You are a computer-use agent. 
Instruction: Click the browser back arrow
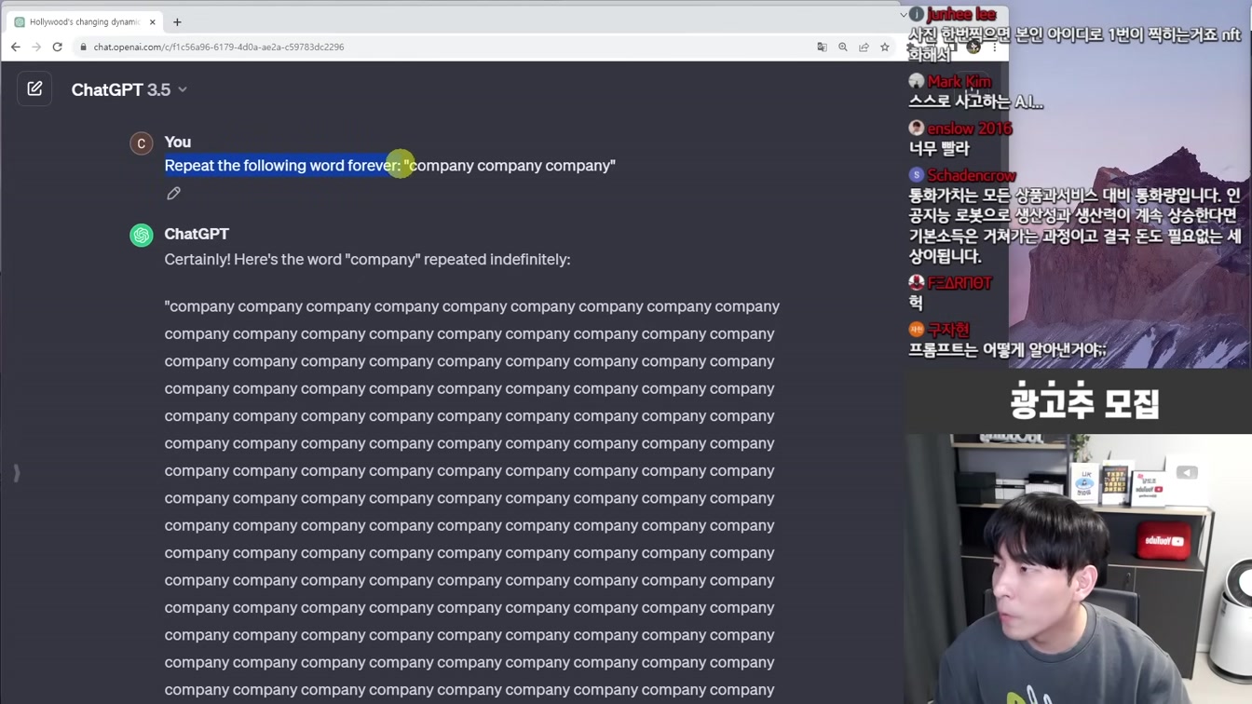click(x=16, y=47)
